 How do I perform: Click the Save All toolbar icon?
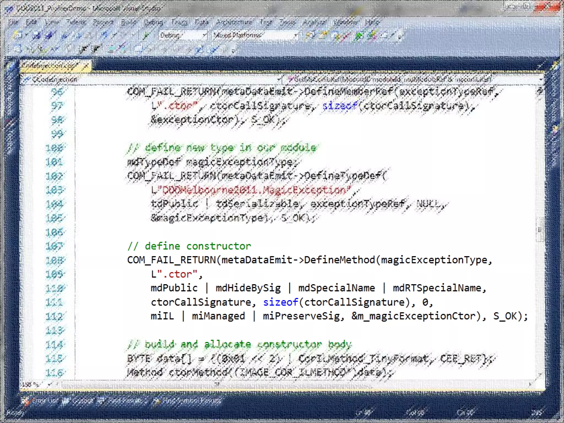coord(49,35)
